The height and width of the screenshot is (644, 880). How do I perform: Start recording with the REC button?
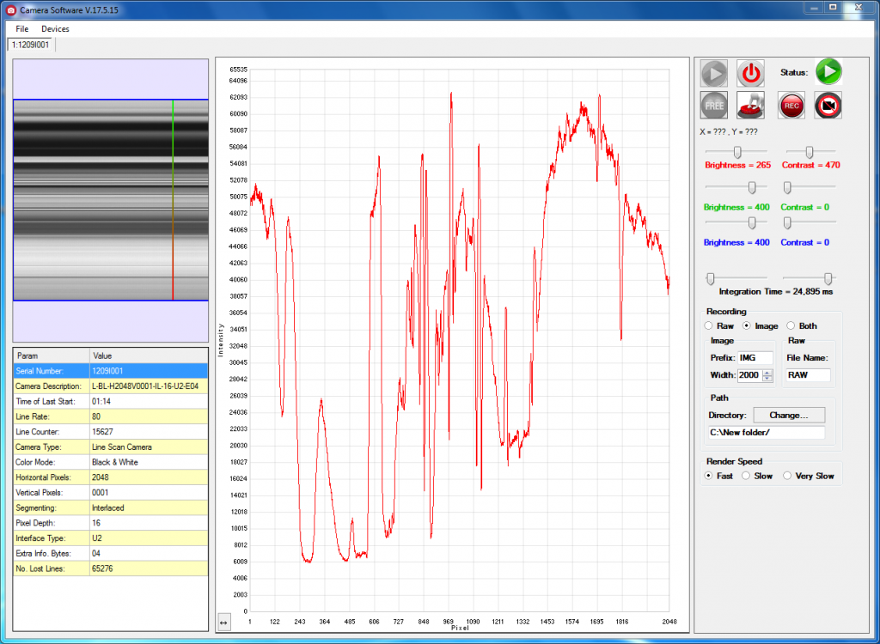point(791,105)
